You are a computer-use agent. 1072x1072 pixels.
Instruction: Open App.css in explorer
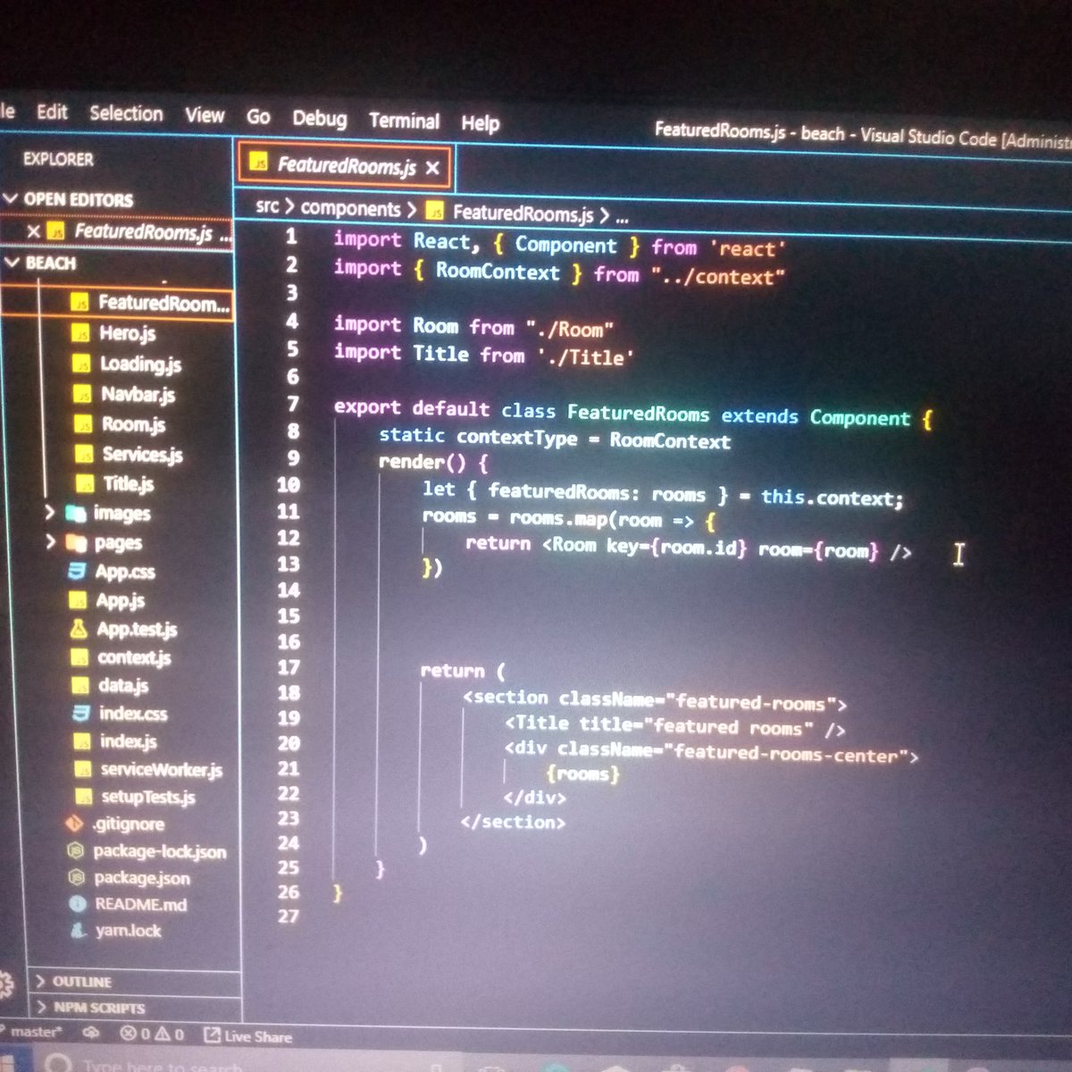[x=125, y=572]
